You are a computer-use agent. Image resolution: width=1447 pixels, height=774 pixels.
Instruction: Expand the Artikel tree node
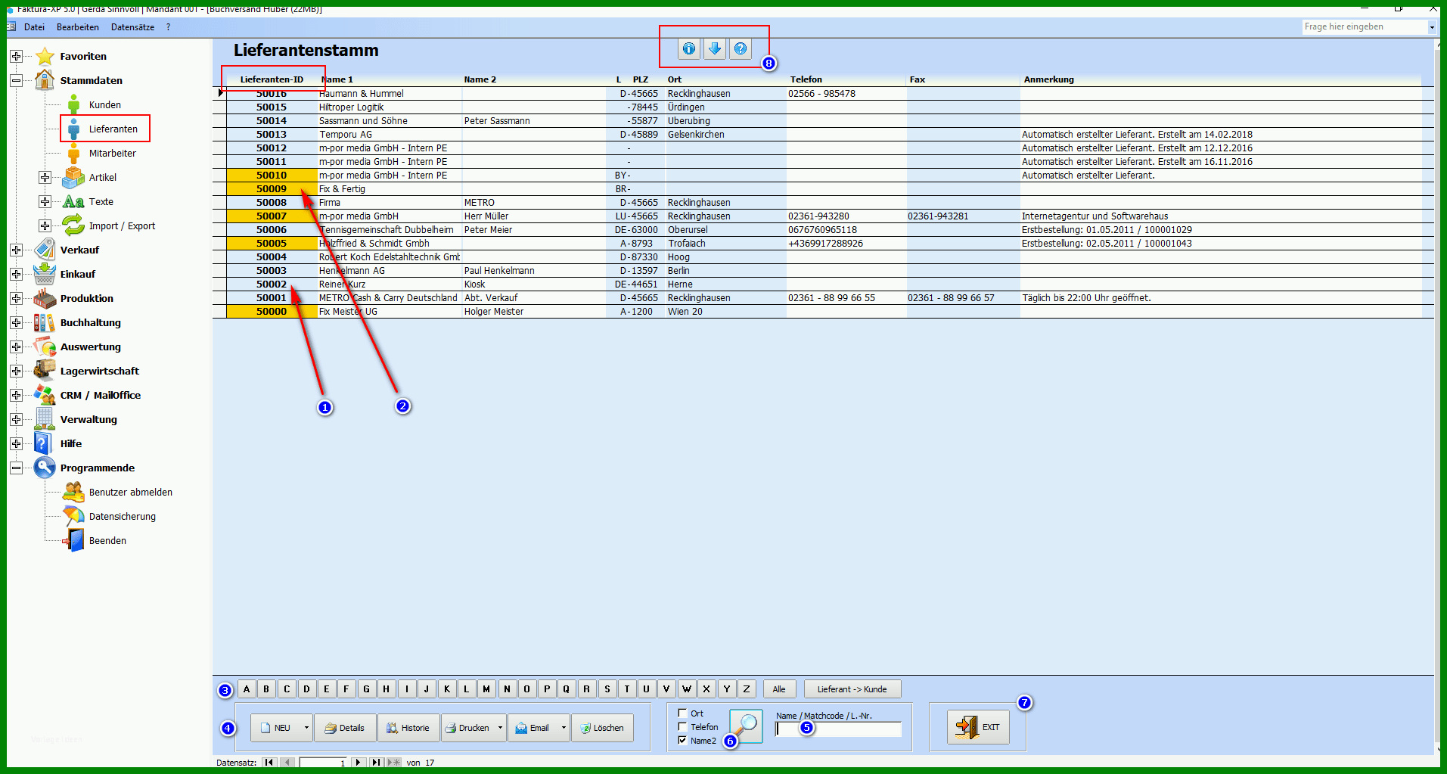click(45, 177)
